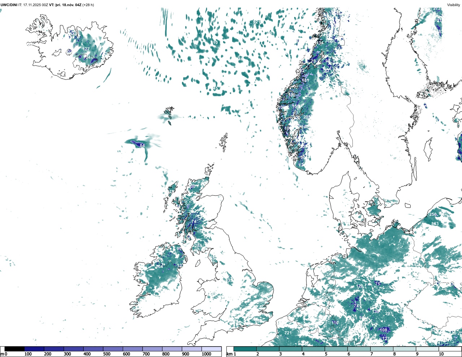Pick the 600–700 m legend swatch
Image resolution: width=462 pixels, height=357 pixels.
point(133,349)
